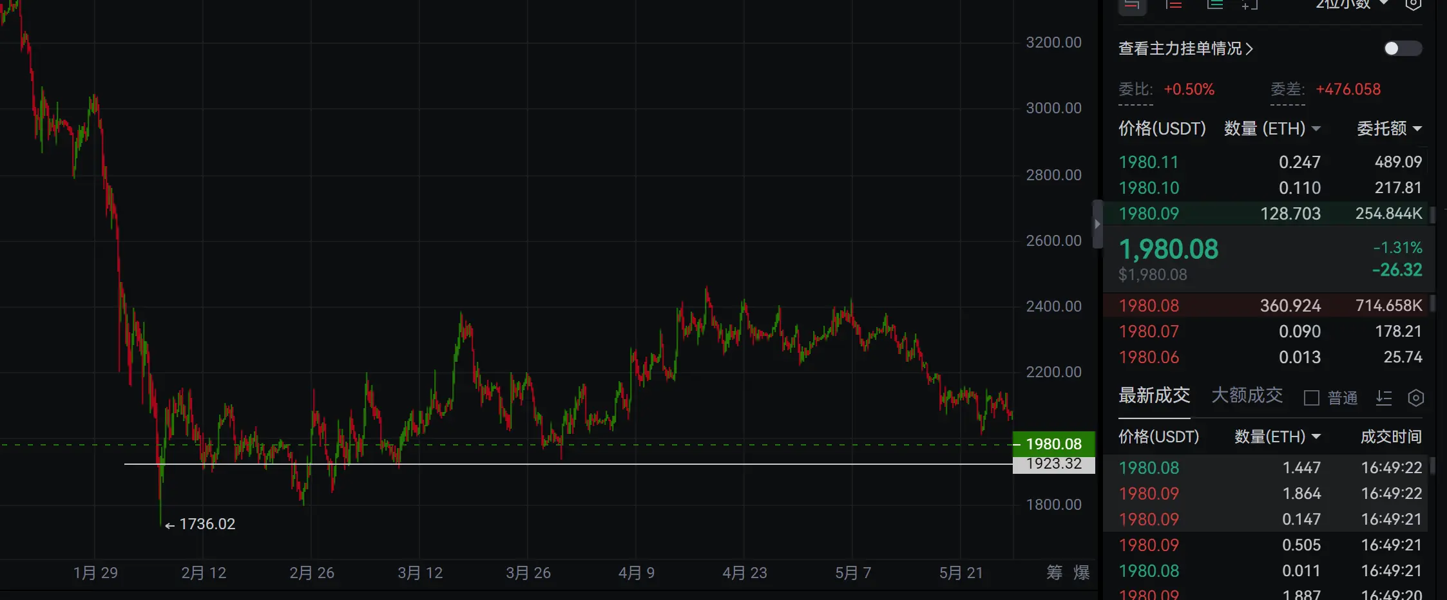
Task: Click bid price 1980.06
Action: tap(1149, 357)
